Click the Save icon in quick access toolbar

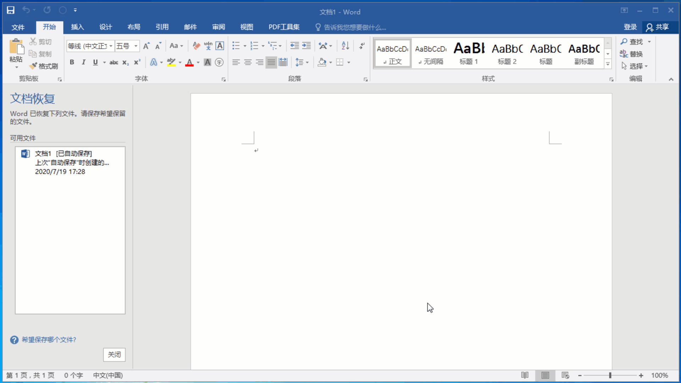tap(11, 10)
